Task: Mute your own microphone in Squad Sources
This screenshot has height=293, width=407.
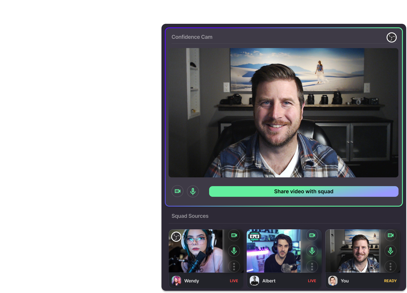Action: tap(391, 251)
